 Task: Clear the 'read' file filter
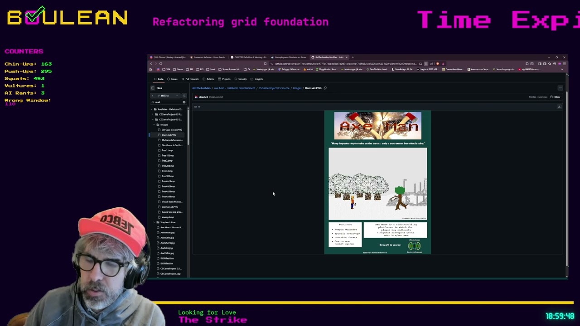[x=184, y=102]
